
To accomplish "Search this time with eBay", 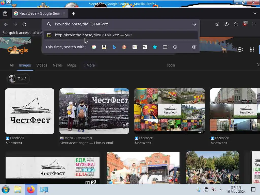I will click(135, 47).
